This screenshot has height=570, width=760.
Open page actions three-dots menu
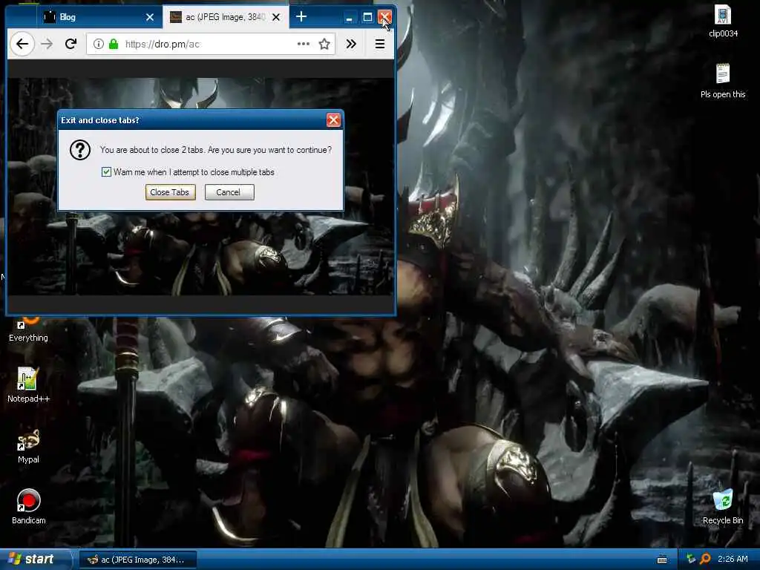[304, 44]
